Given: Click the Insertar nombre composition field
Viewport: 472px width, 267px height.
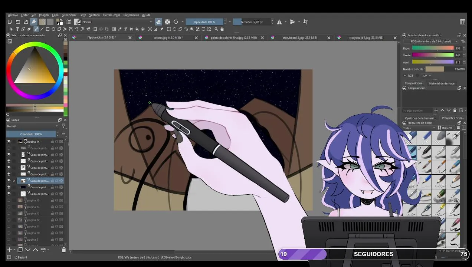Looking at the screenshot, I should pos(417,111).
